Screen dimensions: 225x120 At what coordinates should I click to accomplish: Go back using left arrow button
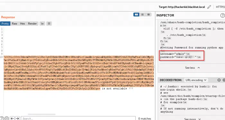(x=12, y=118)
